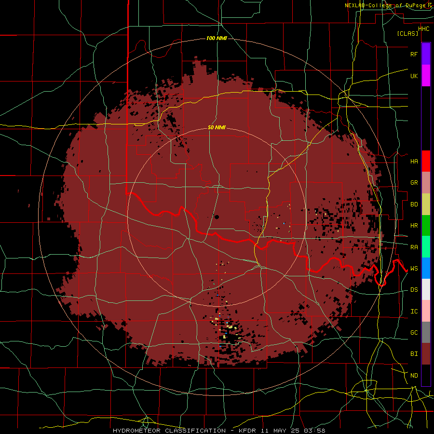Click the BD legend label
This screenshot has height=434, width=434.
pos(414,204)
